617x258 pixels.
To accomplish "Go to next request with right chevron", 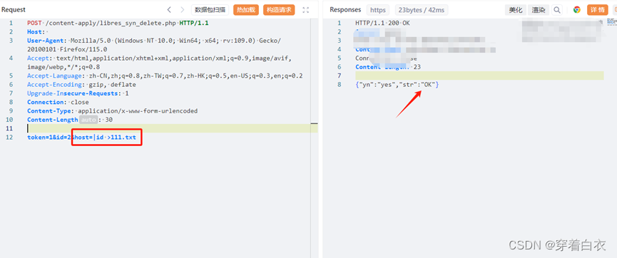I will pyautogui.click(x=182, y=10).
